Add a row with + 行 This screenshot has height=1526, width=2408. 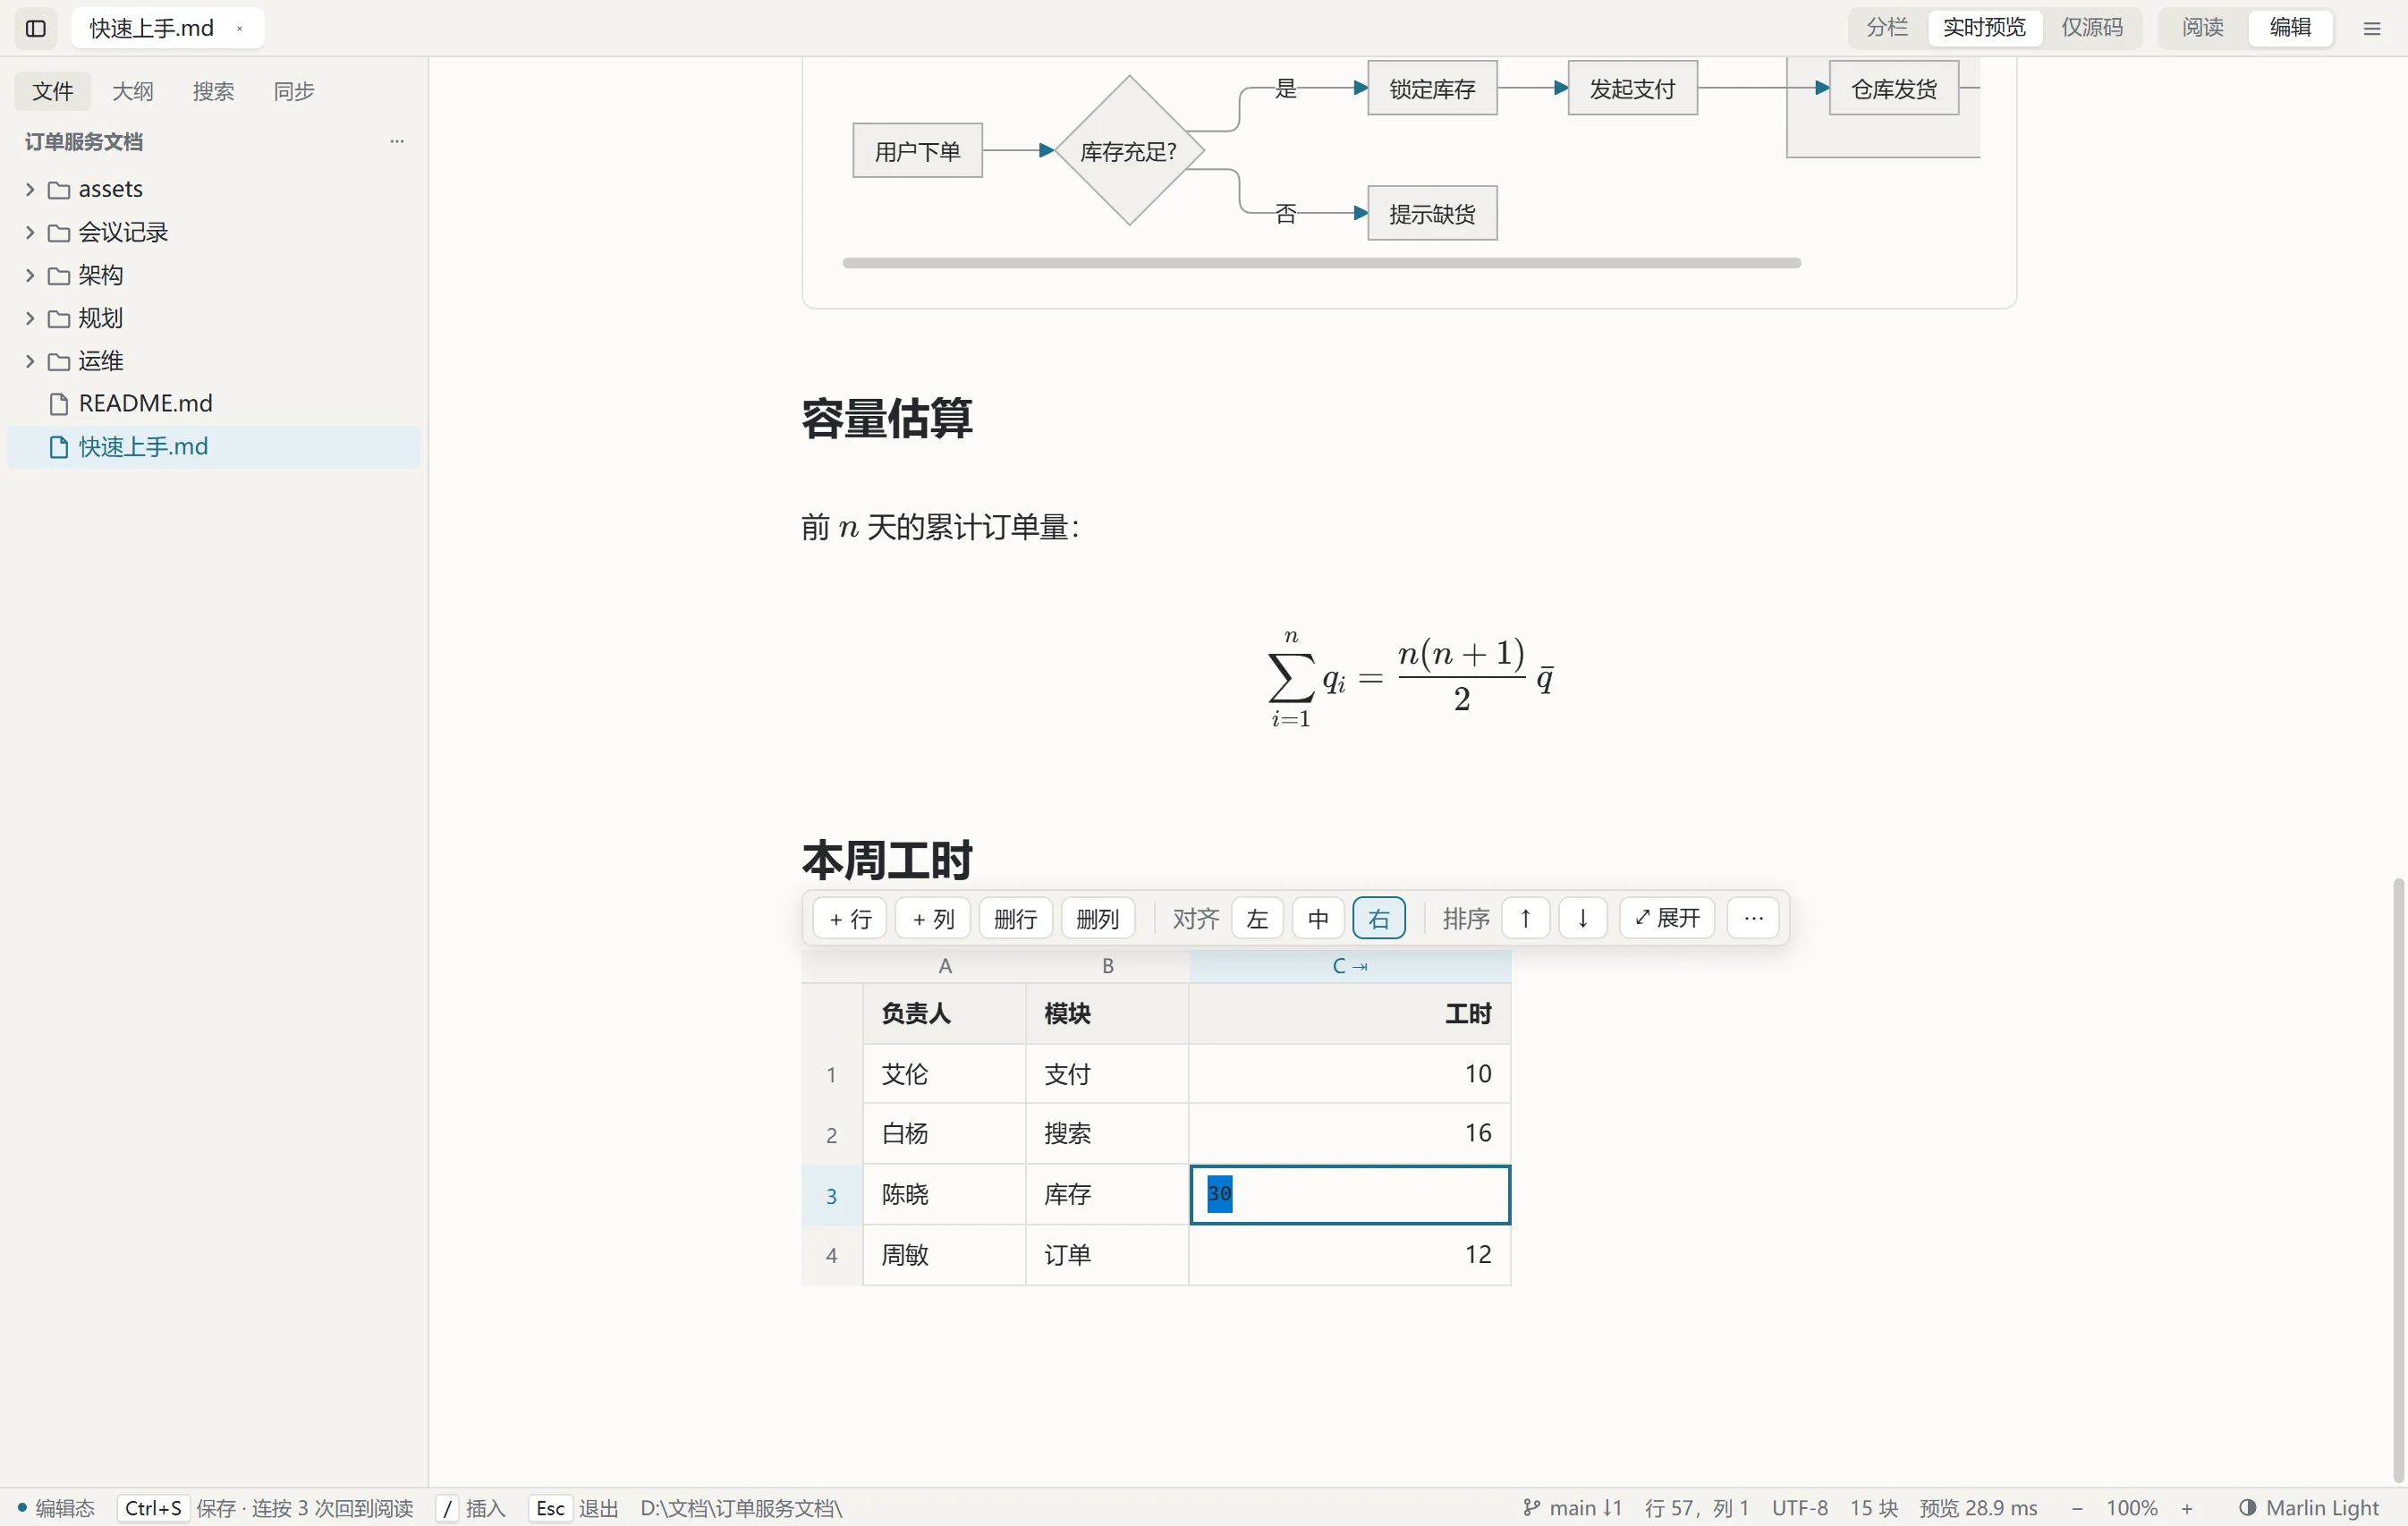[x=850, y=918]
